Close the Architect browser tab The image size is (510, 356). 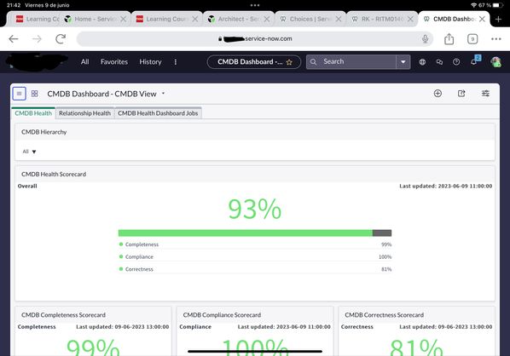pos(267,20)
